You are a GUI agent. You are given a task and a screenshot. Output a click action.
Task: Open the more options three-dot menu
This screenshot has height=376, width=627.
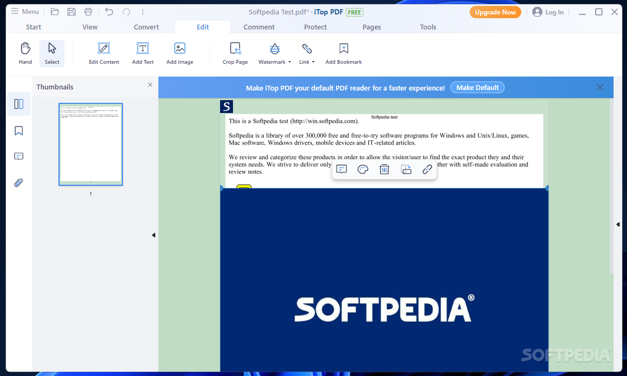[143, 12]
